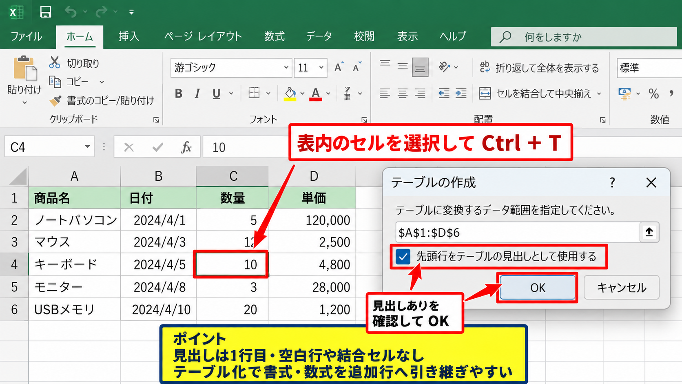Click the bottom align icon
This screenshot has width=682, height=384.
click(420, 67)
